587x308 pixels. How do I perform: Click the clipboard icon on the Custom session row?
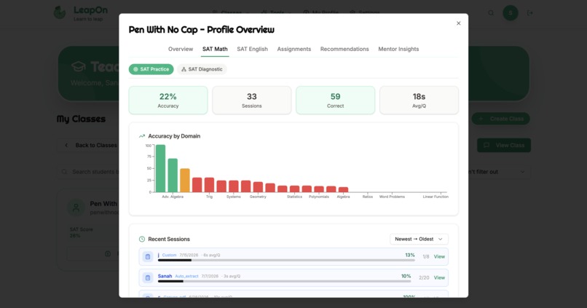(148, 257)
